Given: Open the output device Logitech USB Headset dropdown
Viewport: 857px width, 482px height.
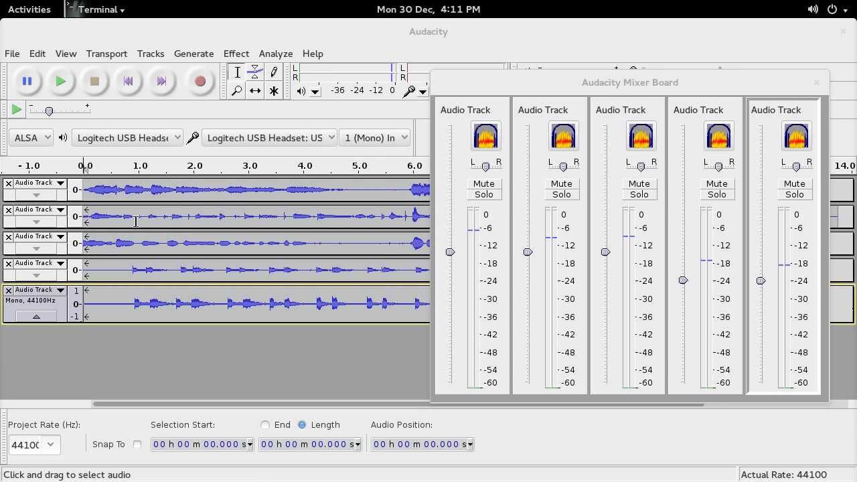Looking at the screenshot, I should (127, 137).
